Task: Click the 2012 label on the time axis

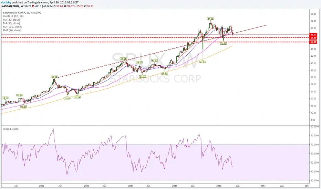Action: click(x=42, y=186)
